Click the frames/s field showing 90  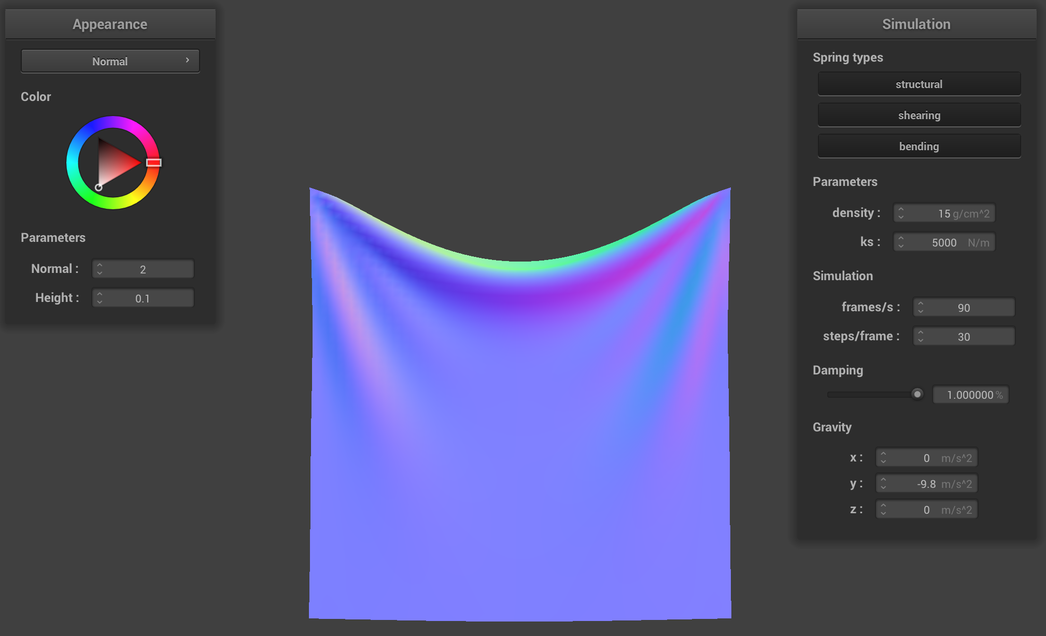point(964,307)
